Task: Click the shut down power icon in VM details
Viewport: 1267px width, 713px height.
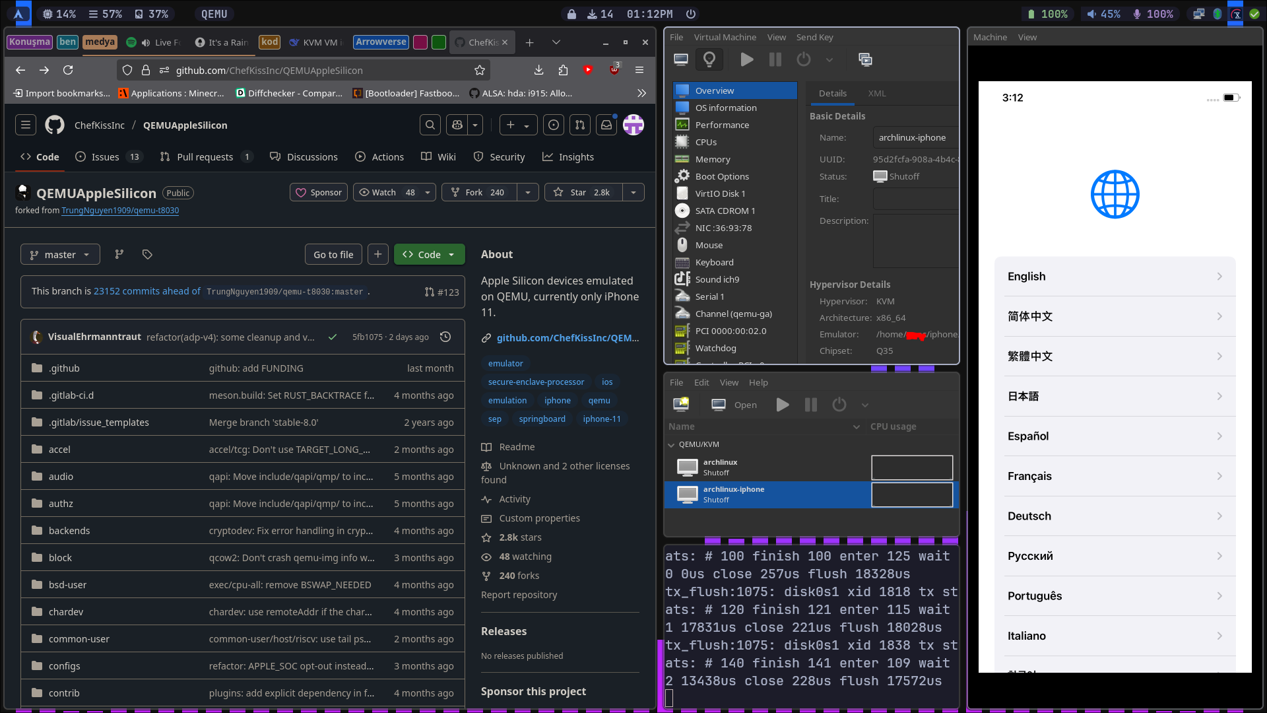Action: coord(804,60)
